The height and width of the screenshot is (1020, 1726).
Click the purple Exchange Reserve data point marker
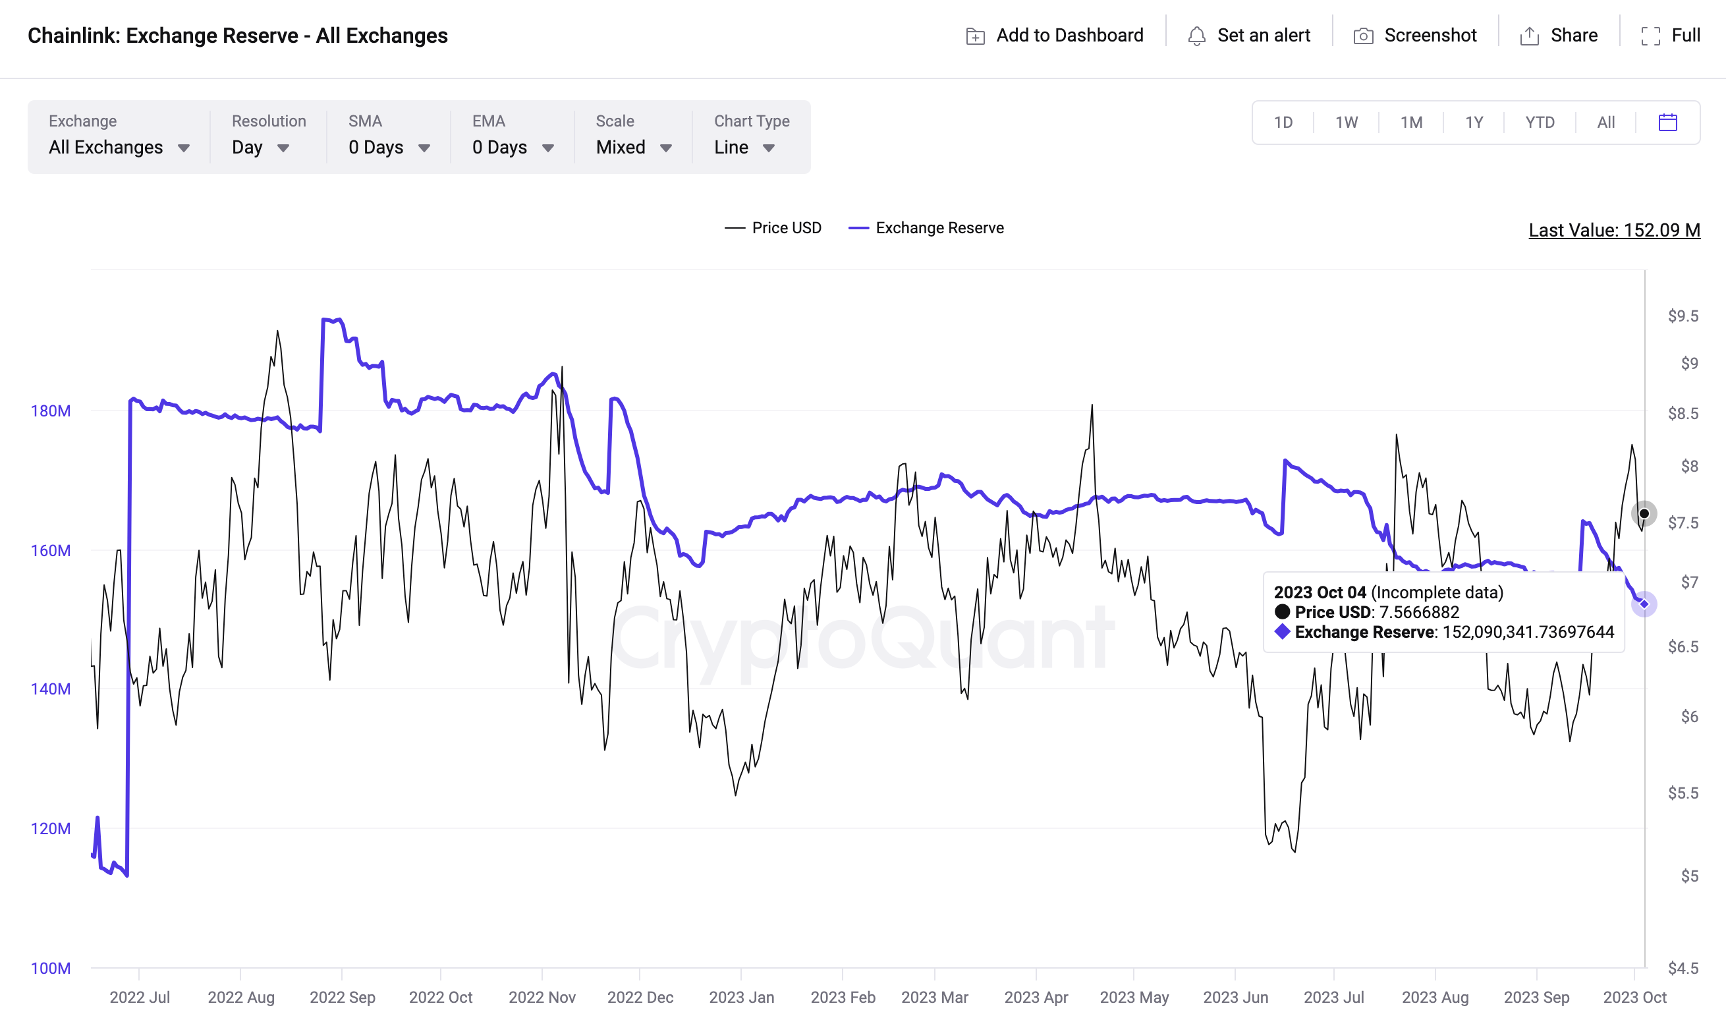click(1644, 604)
